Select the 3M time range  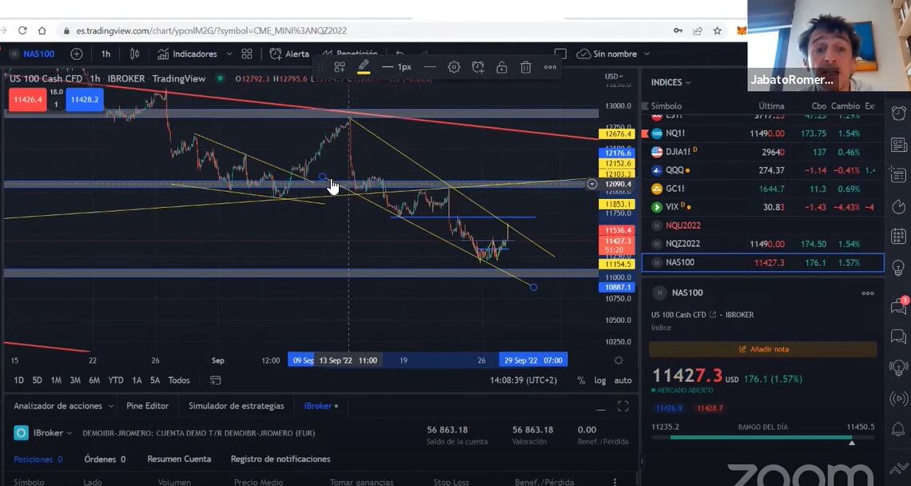(75, 380)
